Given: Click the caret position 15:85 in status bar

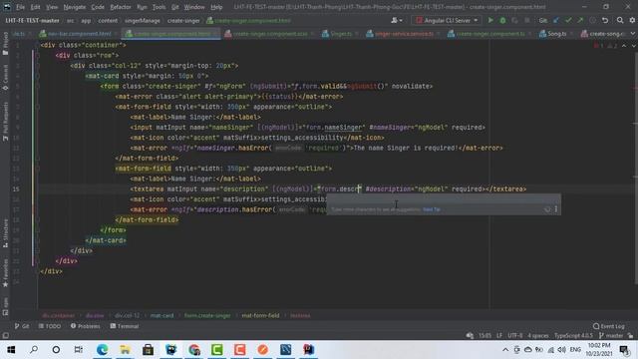Looking at the screenshot, I should [x=484, y=336].
